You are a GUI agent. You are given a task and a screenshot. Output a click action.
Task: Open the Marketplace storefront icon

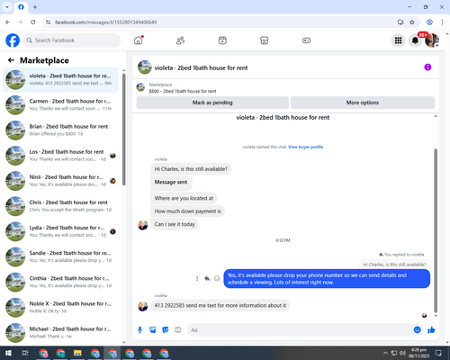[x=265, y=40]
